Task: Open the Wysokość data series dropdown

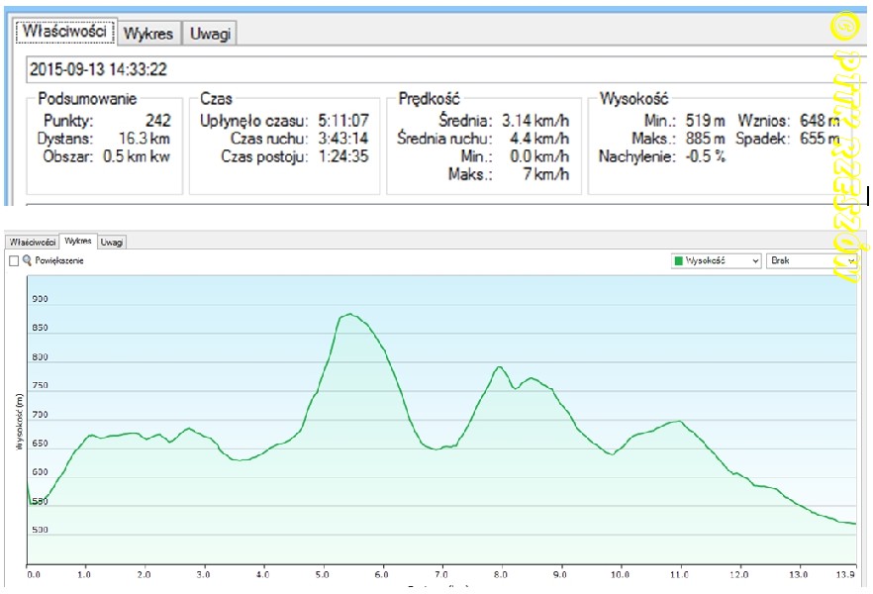Action: point(716,260)
